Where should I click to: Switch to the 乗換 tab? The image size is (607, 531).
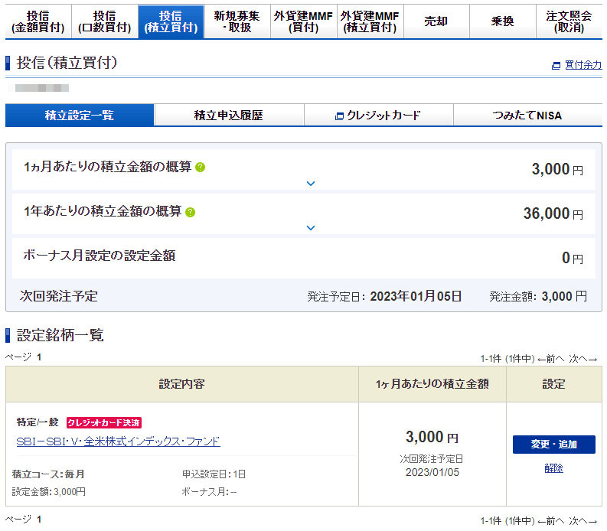502,22
